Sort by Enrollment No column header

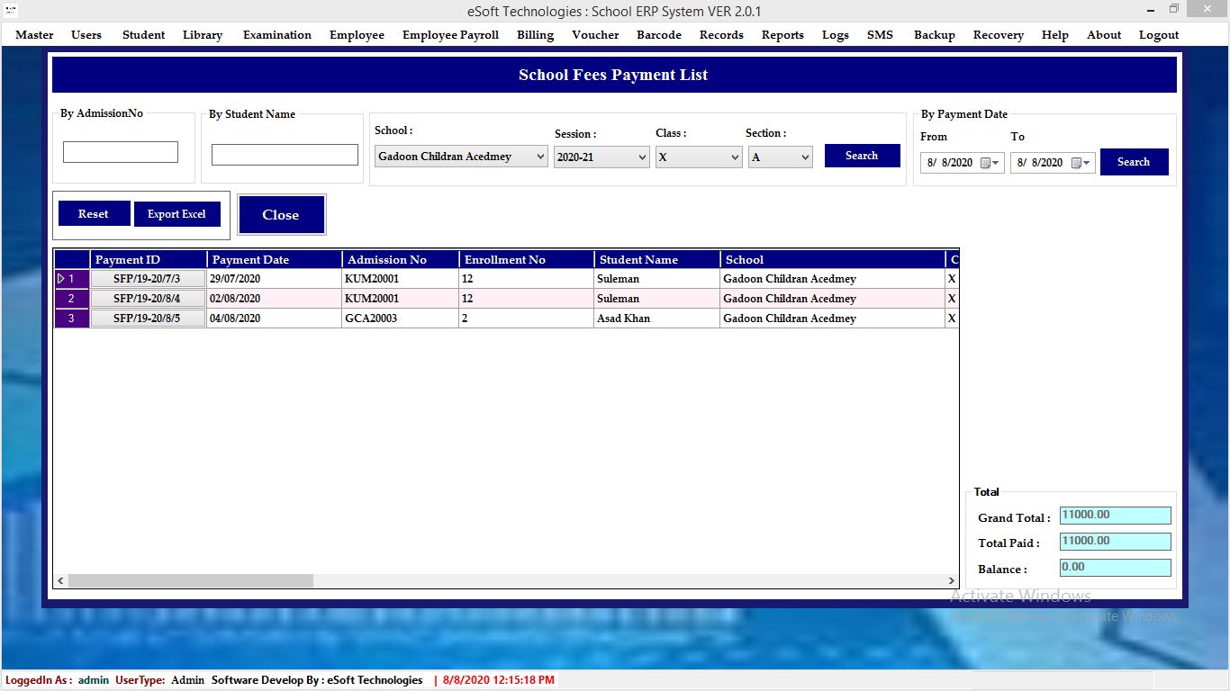tap(527, 259)
